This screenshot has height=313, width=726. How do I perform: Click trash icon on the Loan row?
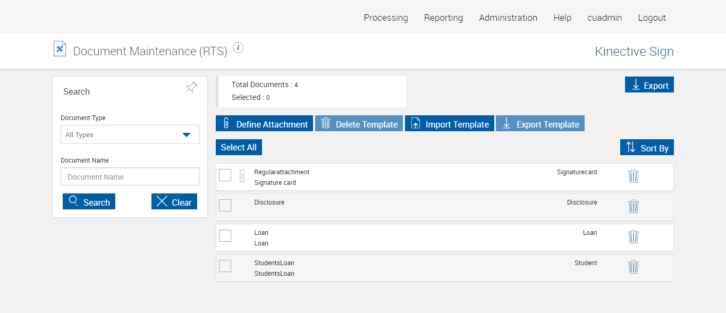(633, 237)
